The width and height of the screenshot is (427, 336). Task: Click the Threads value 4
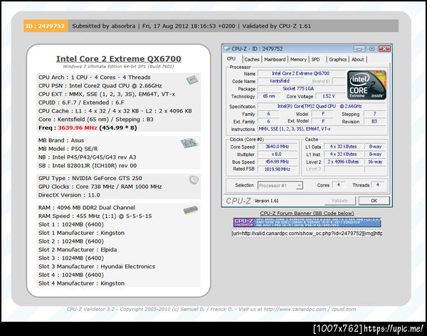377,185
